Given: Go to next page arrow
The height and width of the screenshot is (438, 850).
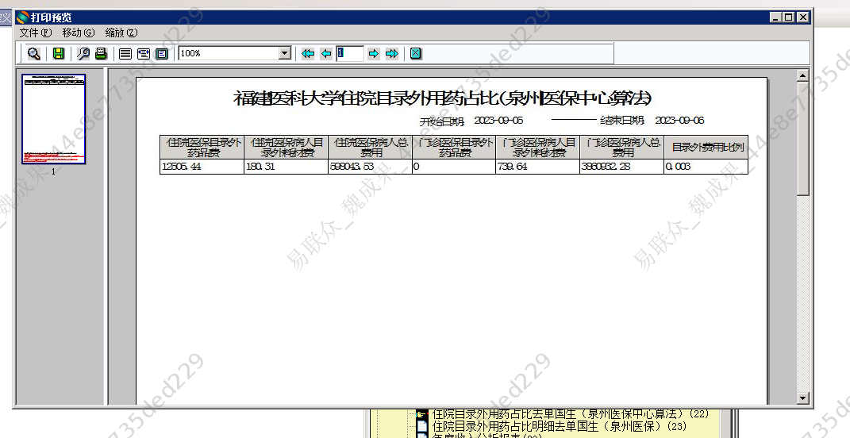Looking at the screenshot, I should [x=374, y=53].
